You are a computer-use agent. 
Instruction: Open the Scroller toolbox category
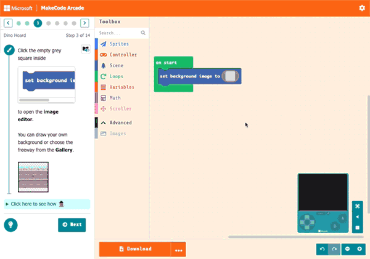(121, 108)
